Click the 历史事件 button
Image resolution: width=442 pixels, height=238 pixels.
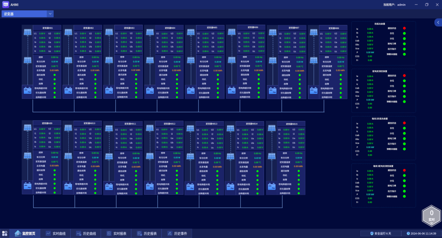177,233
